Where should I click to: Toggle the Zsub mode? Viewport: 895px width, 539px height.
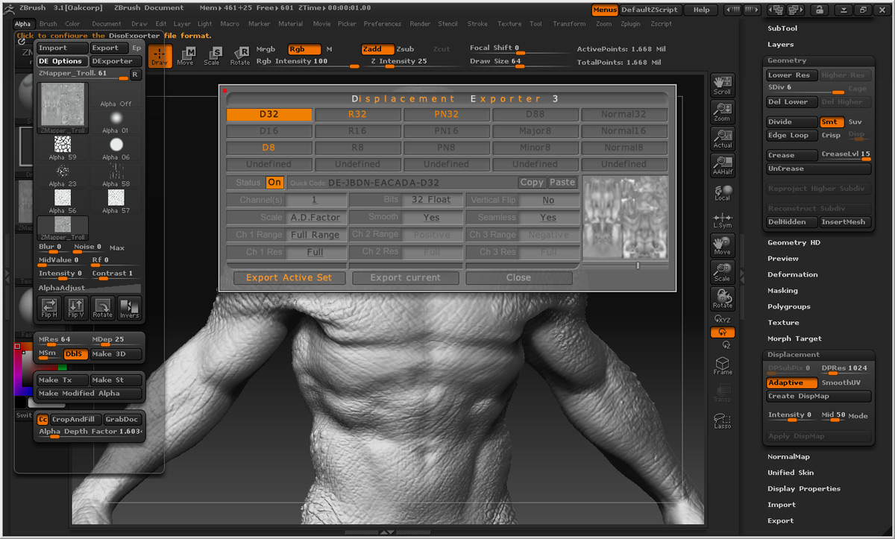[x=405, y=49]
